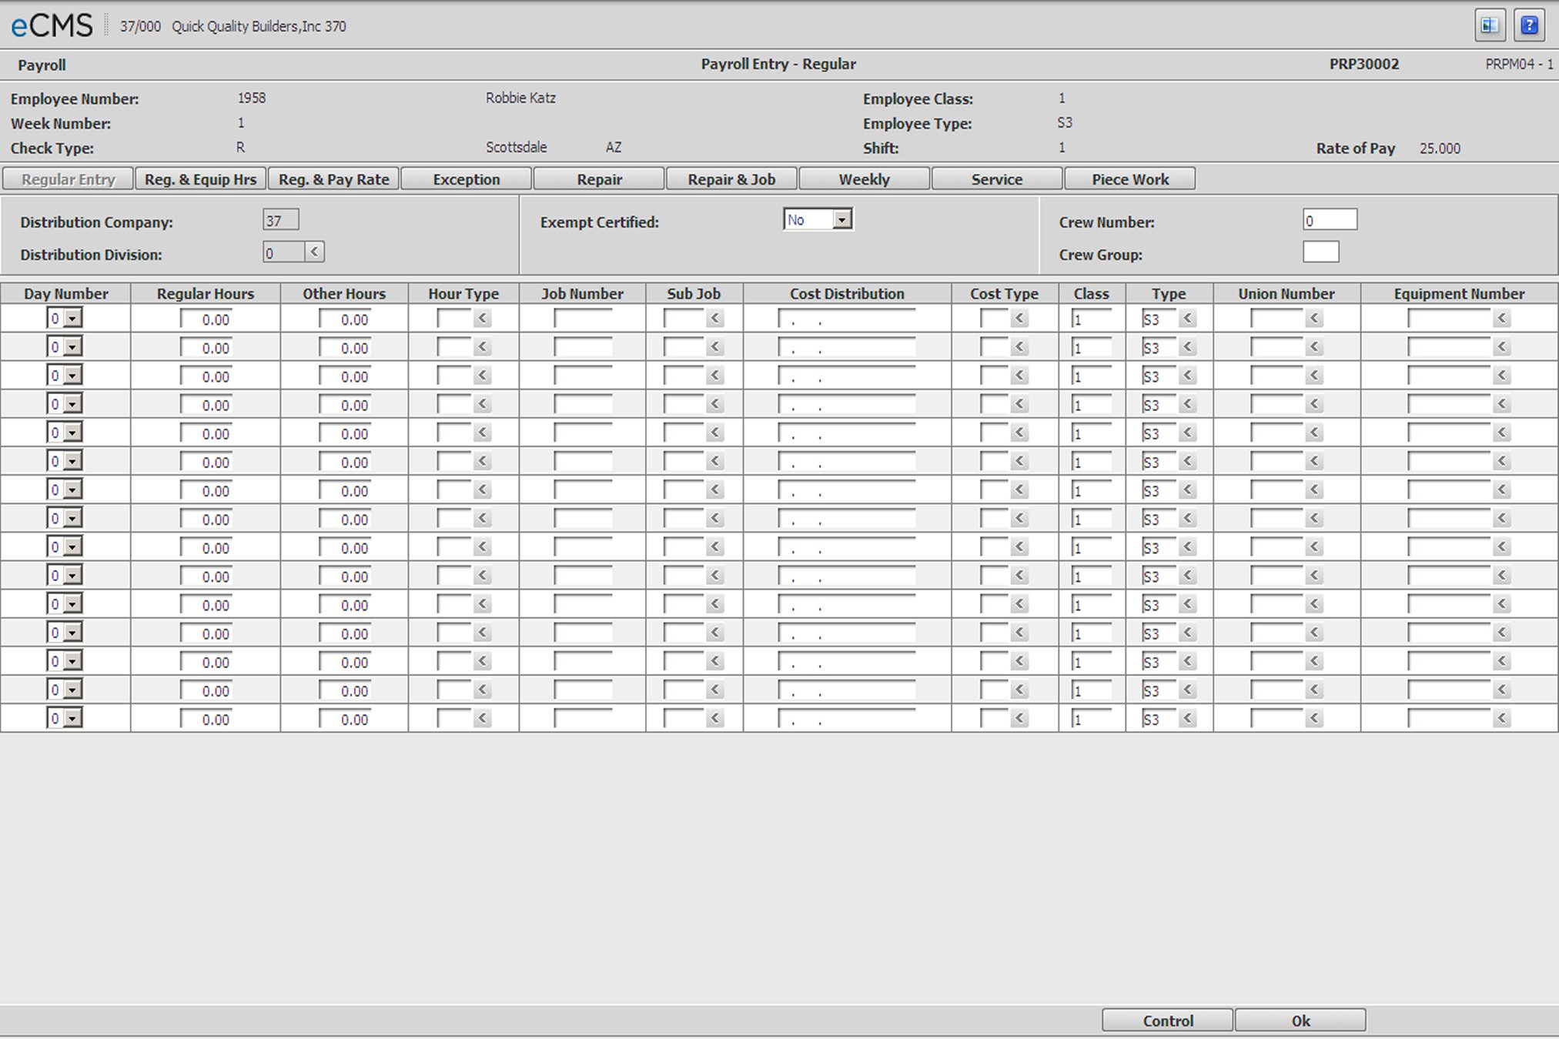Switch to the Exception tab
The image size is (1559, 1039).
(x=467, y=179)
